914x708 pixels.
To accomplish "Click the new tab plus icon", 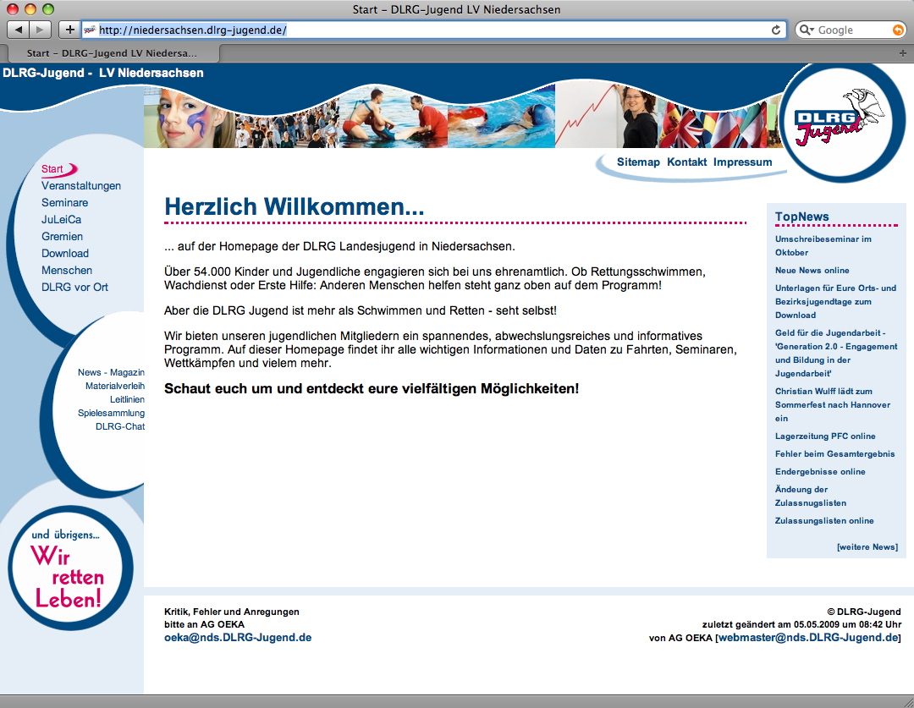I will pos(902,52).
